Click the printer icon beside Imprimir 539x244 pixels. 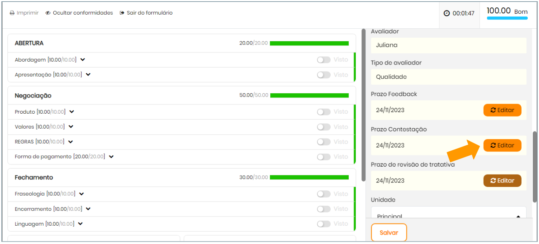point(12,13)
